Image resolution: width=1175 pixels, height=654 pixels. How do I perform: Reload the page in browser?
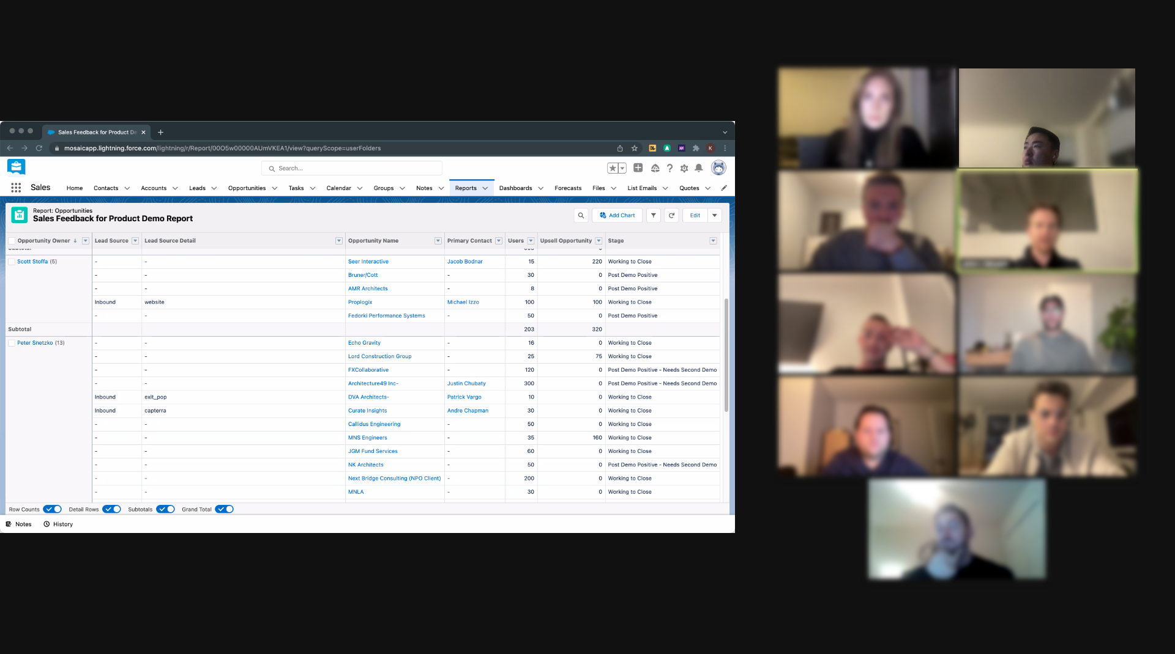[x=39, y=148]
